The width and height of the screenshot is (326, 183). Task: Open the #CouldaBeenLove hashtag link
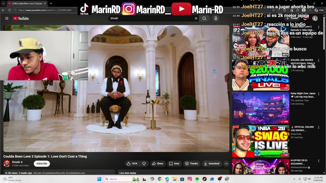[75, 173]
